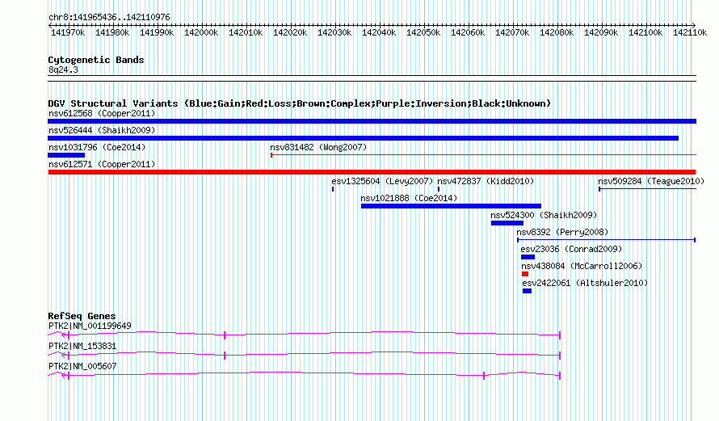719x421 pixels.
Task: Click the esv1325604 (Levy2007) tiny blue marker
Action: pyautogui.click(x=333, y=189)
